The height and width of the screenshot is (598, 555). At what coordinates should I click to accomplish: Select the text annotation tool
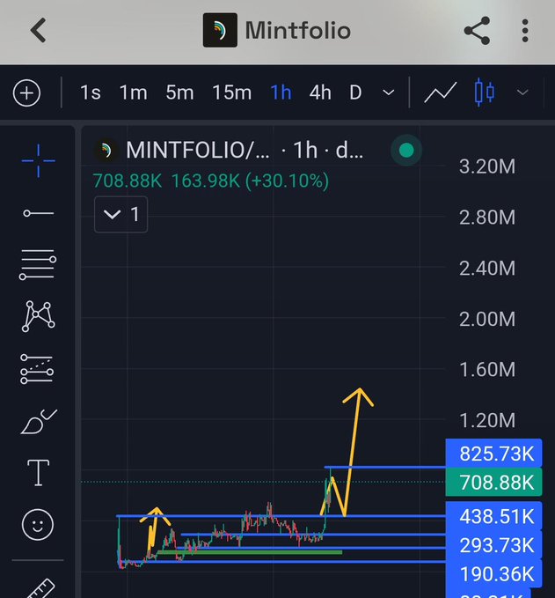click(38, 473)
